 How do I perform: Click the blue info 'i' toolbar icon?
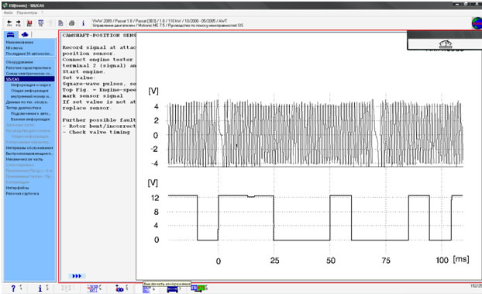click(83, 23)
